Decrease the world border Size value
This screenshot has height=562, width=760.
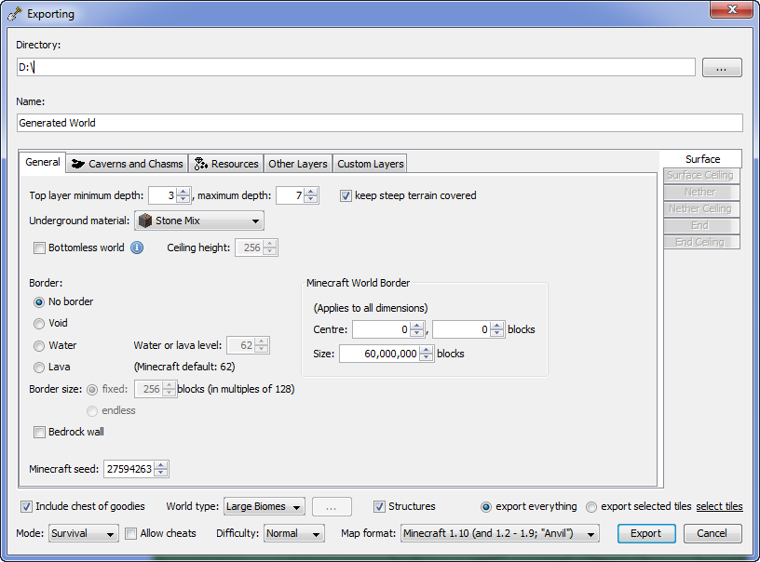click(427, 357)
